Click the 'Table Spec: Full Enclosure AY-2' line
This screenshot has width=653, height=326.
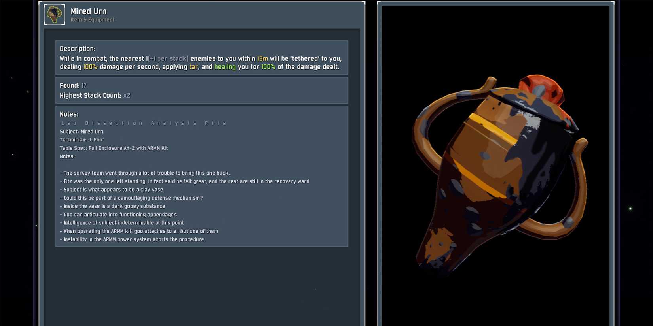coord(114,148)
